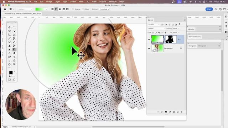Open the Fill 100% dropdown arrow
The width and height of the screenshot is (228, 128).
click(179, 32)
